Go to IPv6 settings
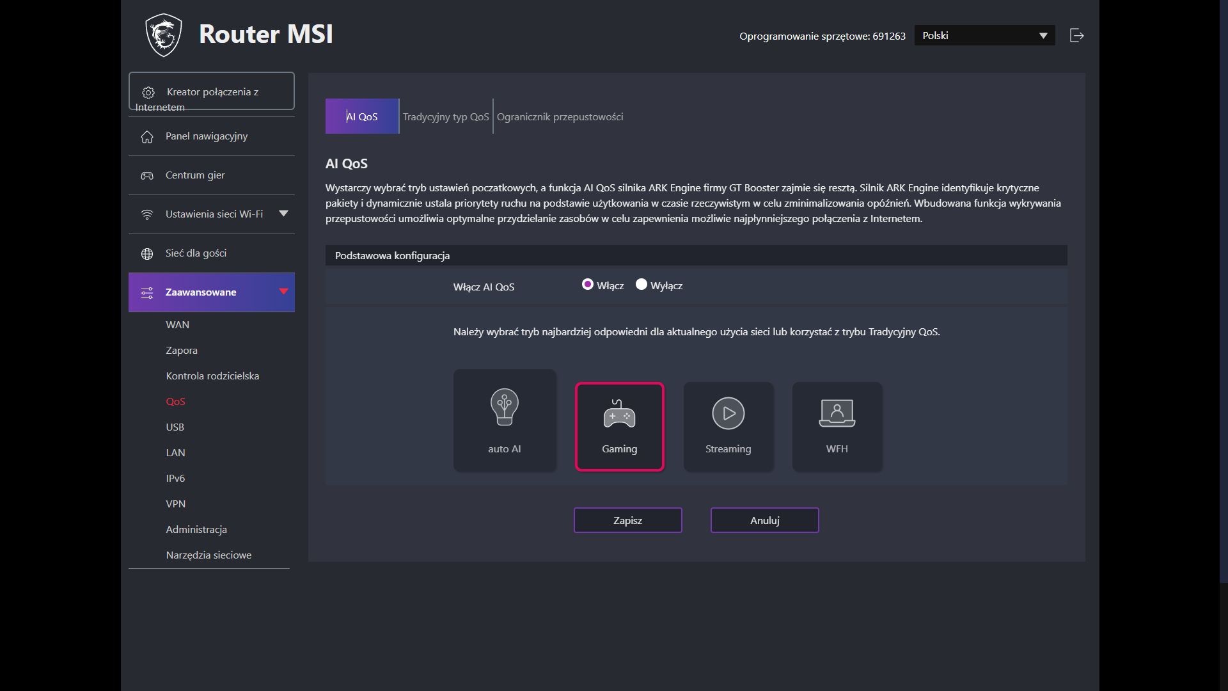The height and width of the screenshot is (691, 1228). click(175, 479)
